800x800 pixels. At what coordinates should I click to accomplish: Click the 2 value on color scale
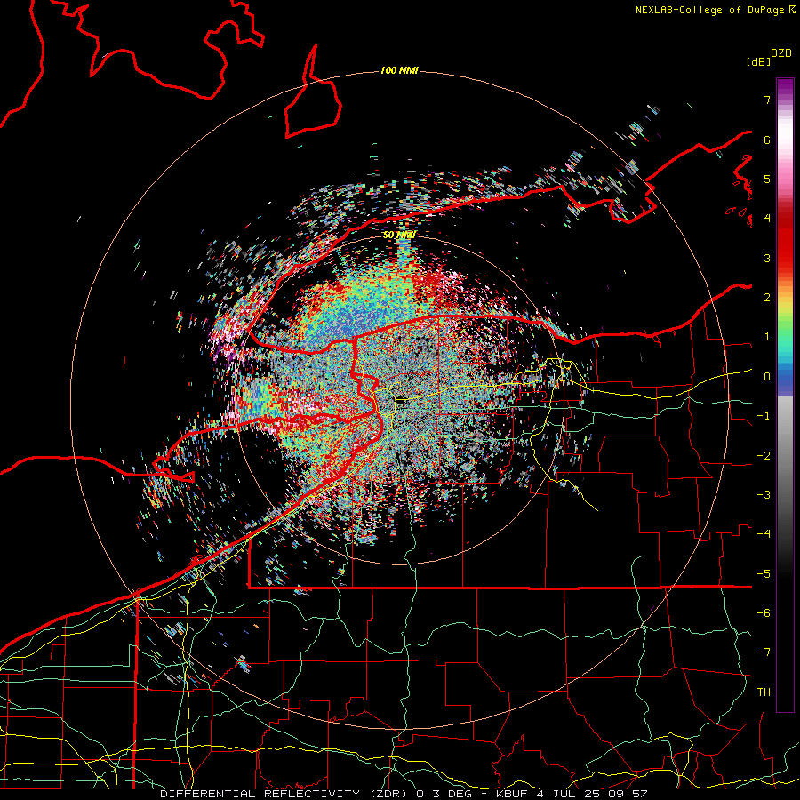767,297
